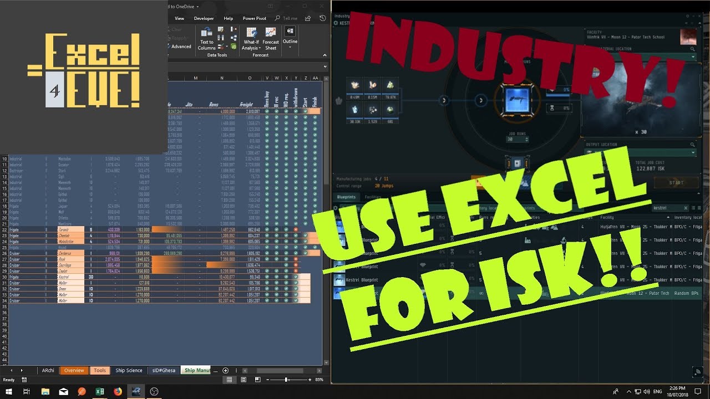Image resolution: width=710 pixels, height=399 pixels.
Task: Open the Forecast Sheet tool
Action: click(271, 38)
